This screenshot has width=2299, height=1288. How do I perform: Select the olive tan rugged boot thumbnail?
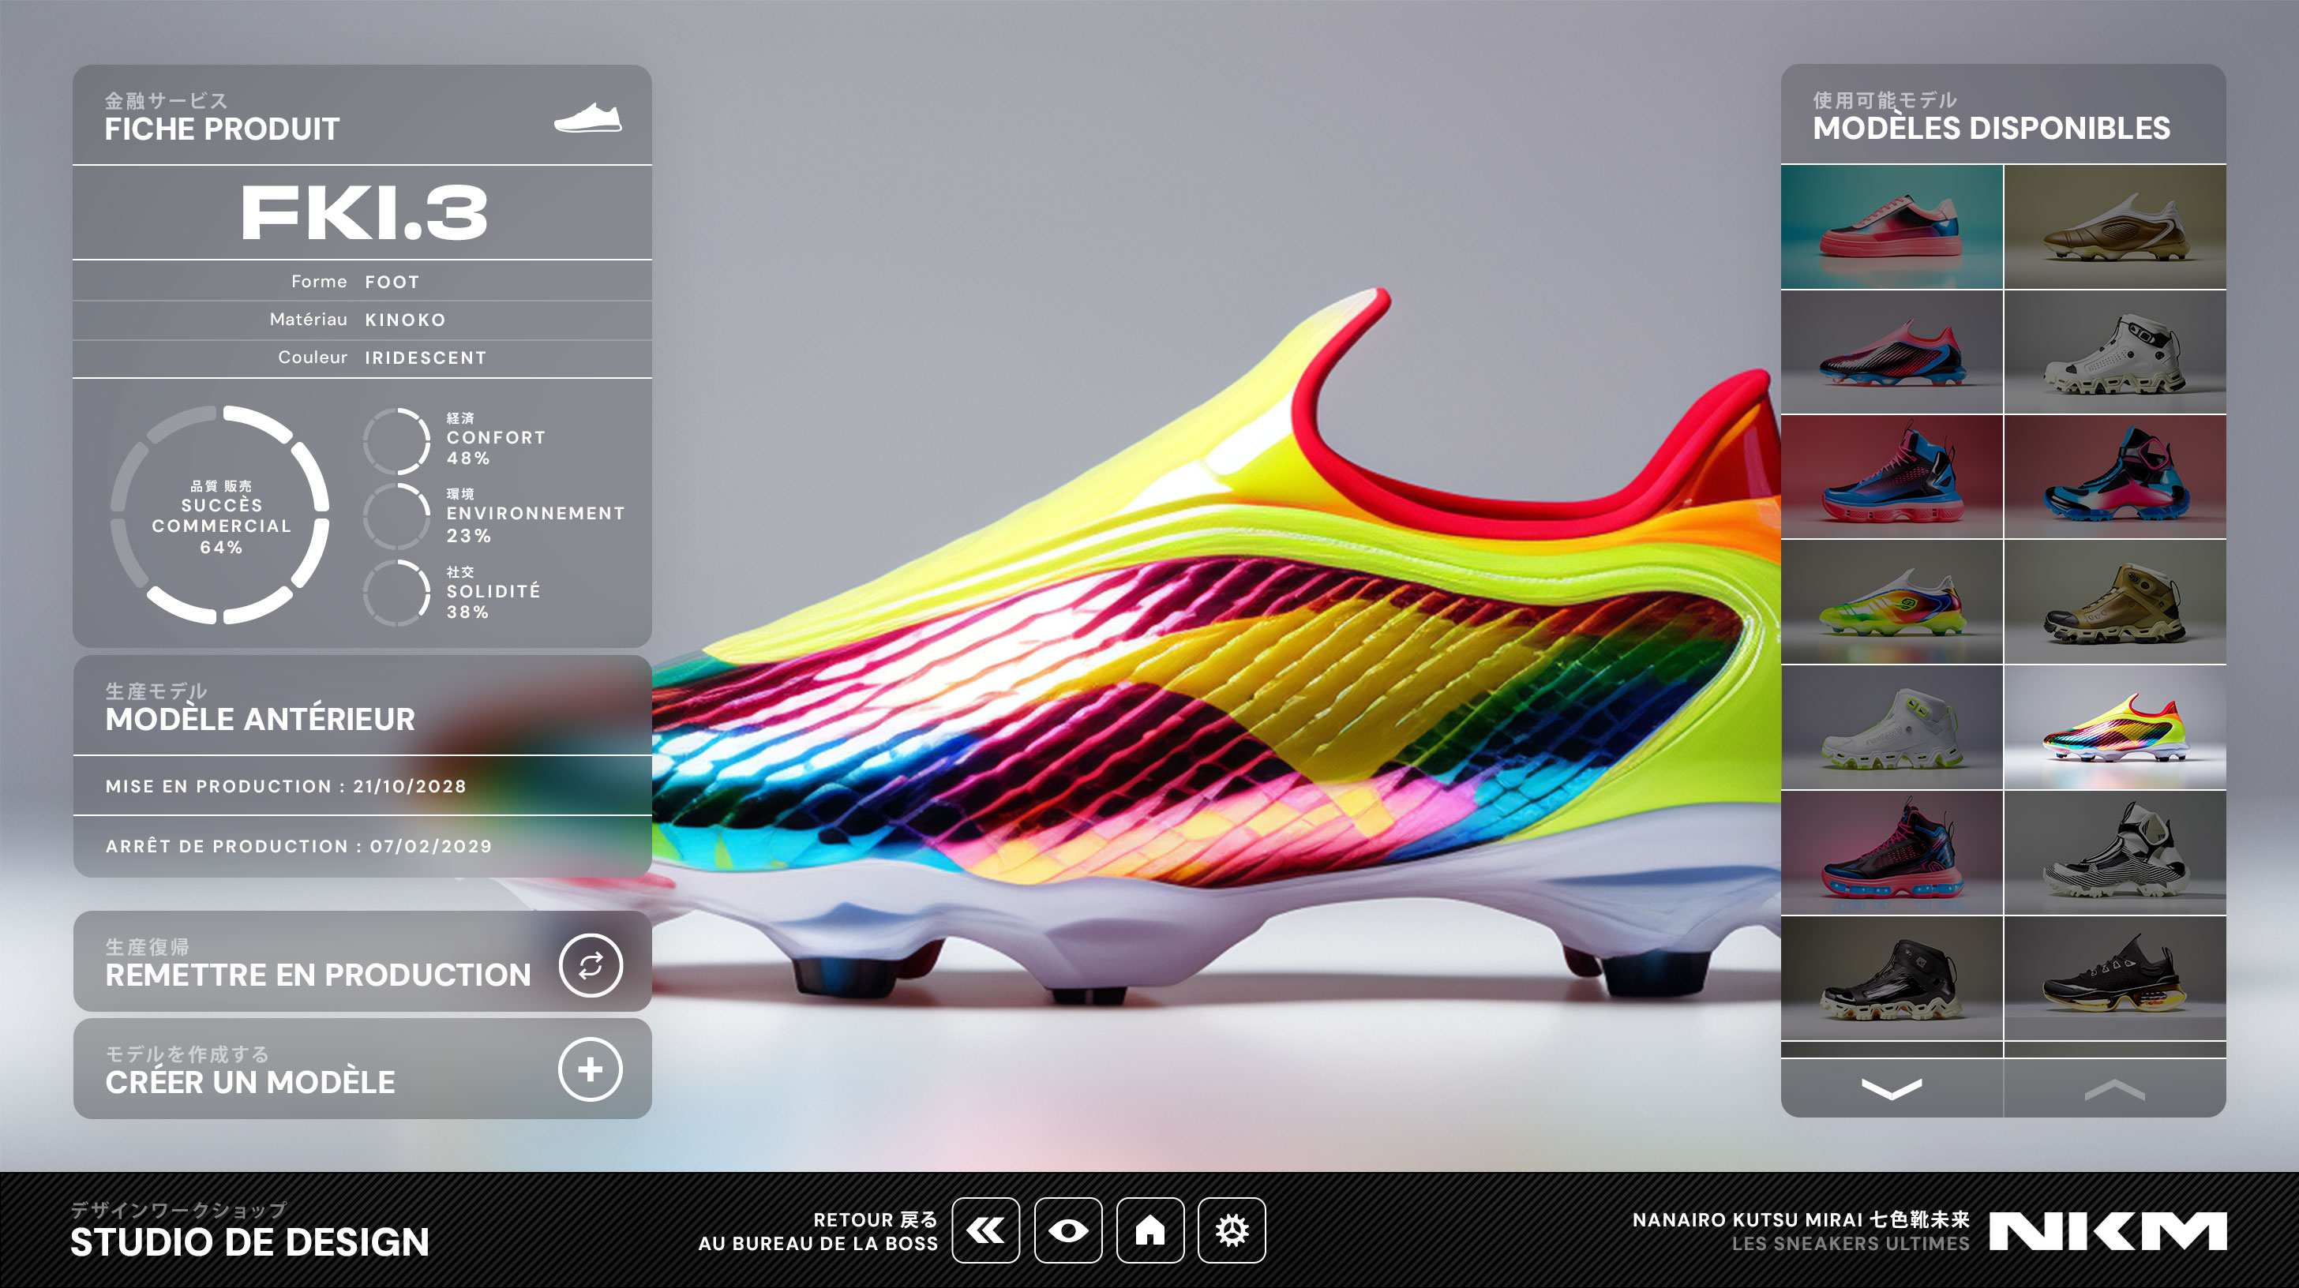tap(2115, 602)
